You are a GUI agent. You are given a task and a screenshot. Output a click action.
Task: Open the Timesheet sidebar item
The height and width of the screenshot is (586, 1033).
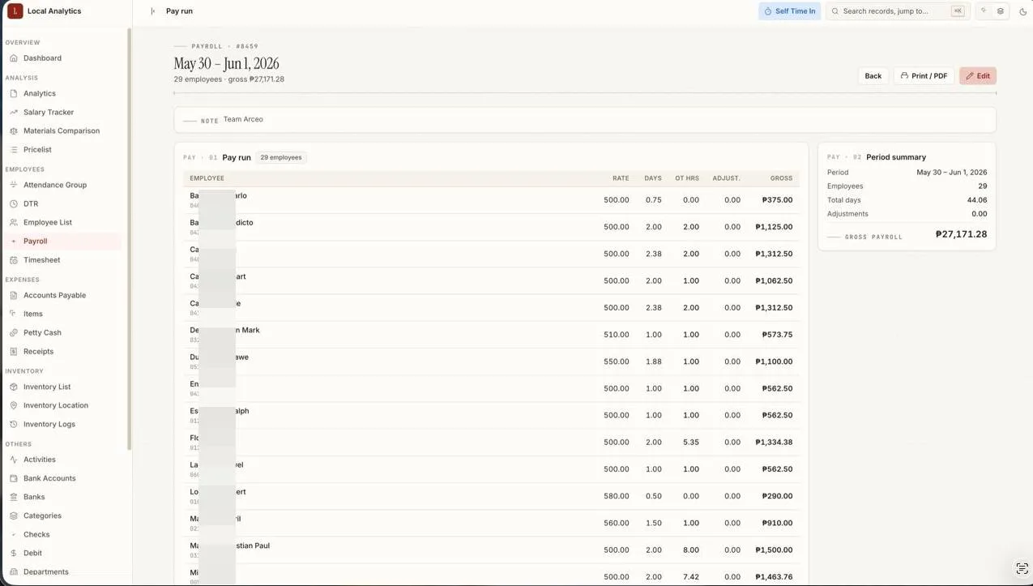pyautogui.click(x=42, y=260)
